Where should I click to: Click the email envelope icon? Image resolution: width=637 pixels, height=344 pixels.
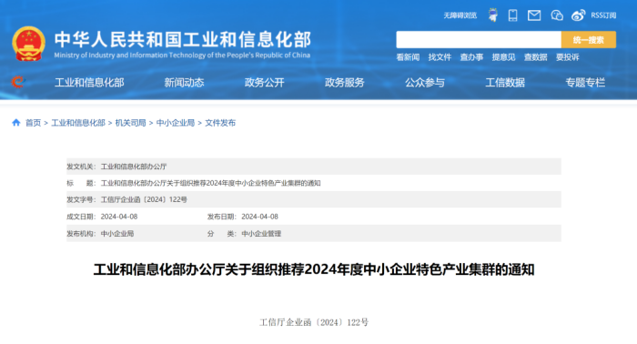coord(534,15)
